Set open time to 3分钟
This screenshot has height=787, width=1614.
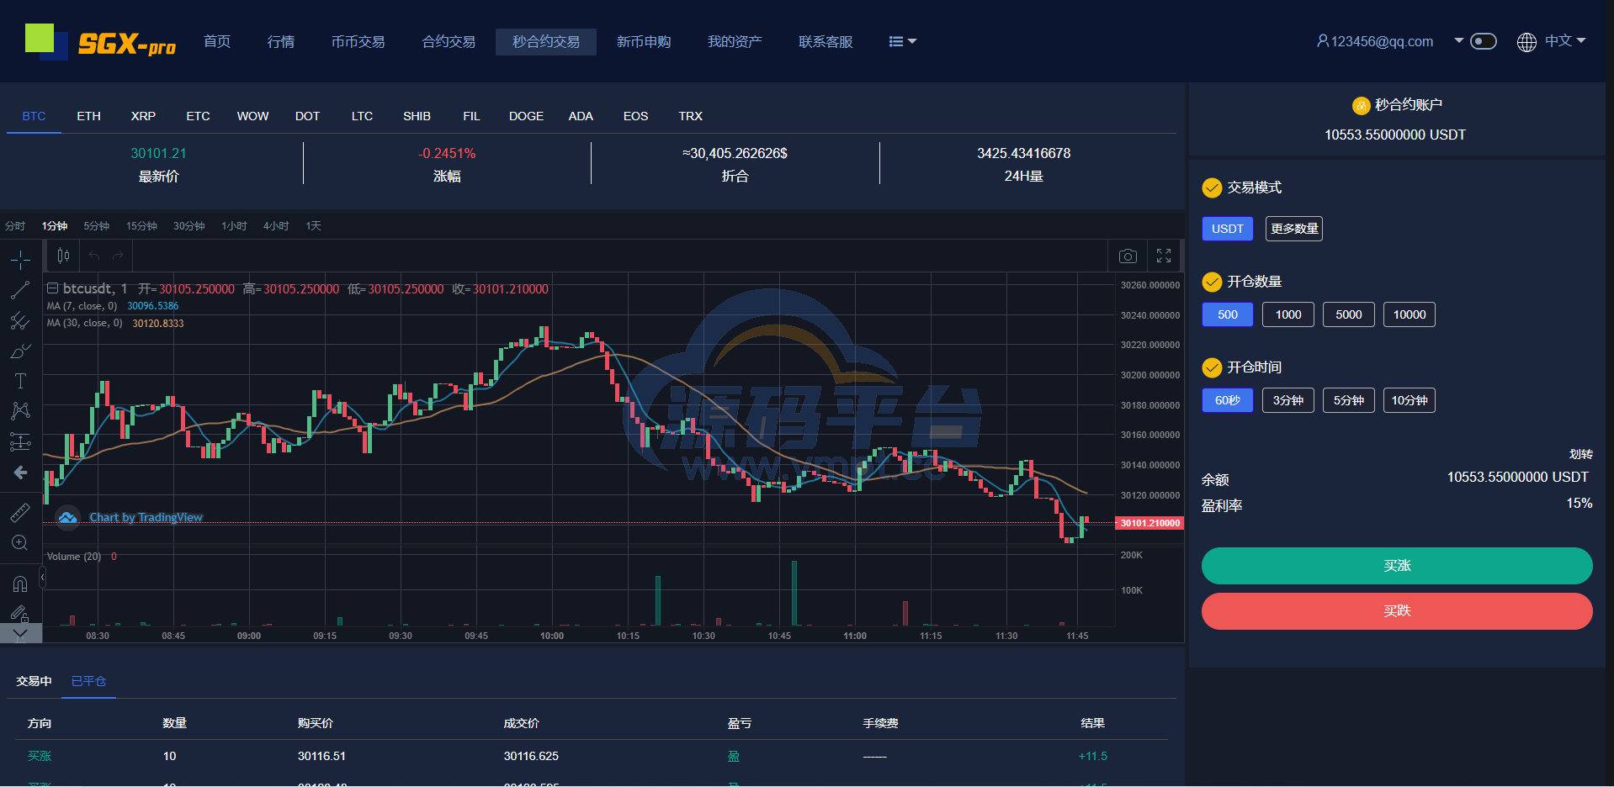(1288, 400)
